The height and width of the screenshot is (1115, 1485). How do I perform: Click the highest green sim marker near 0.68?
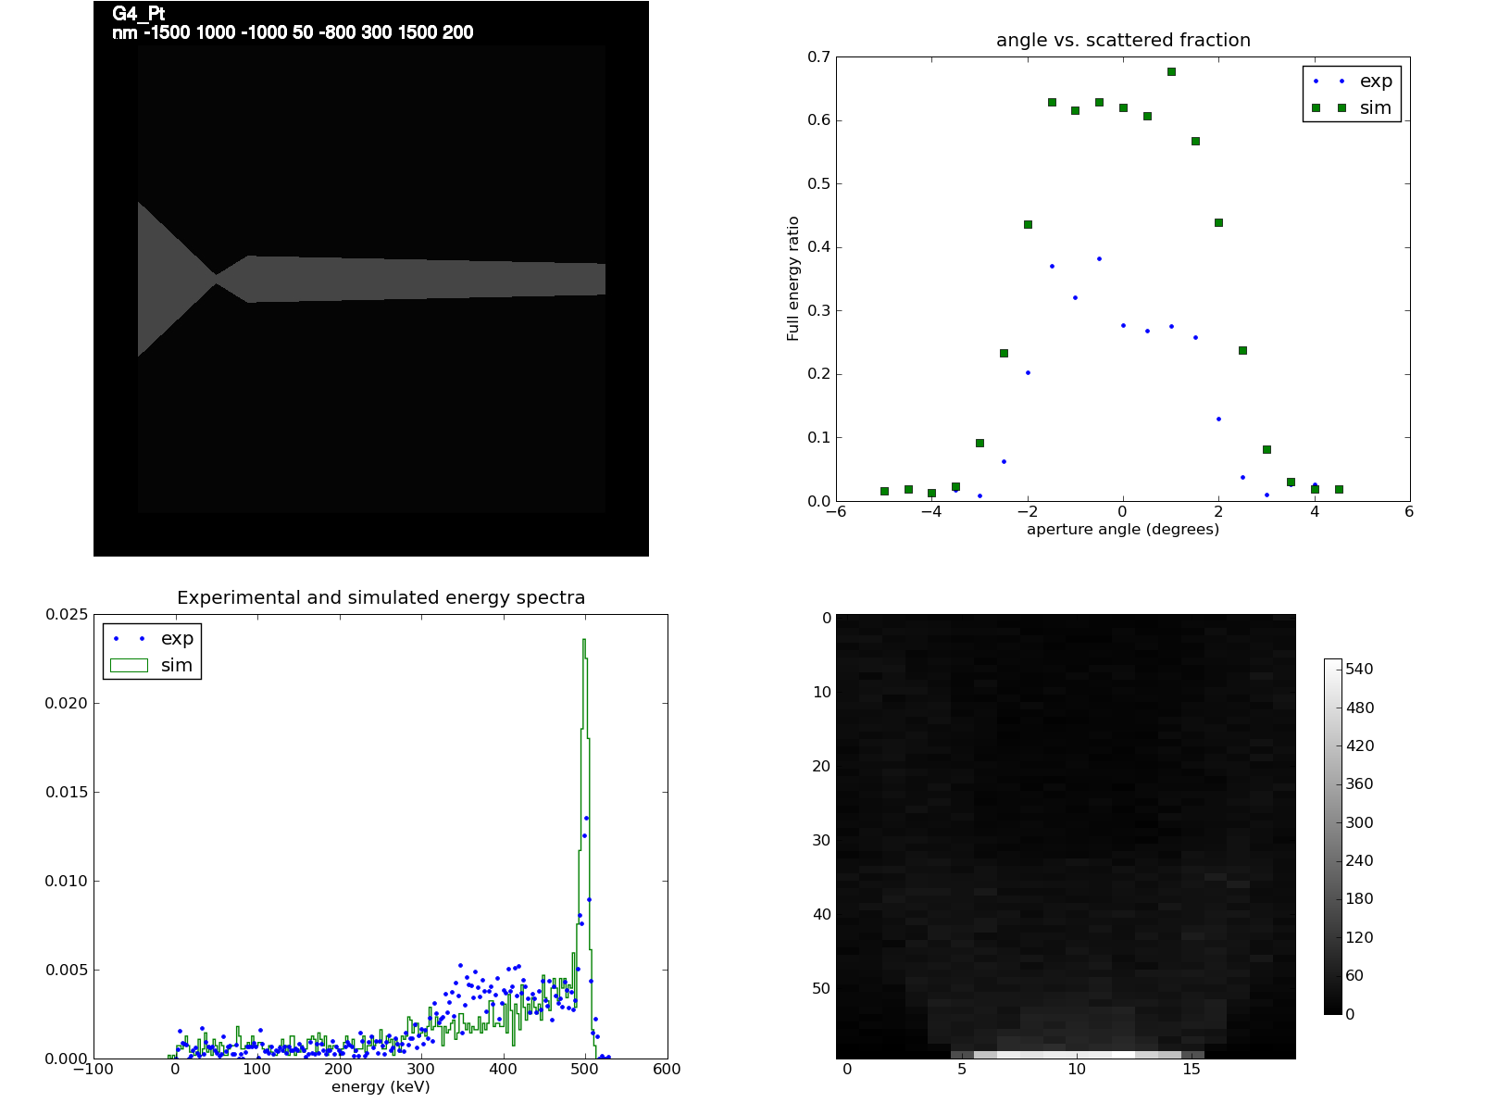(x=1171, y=71)
